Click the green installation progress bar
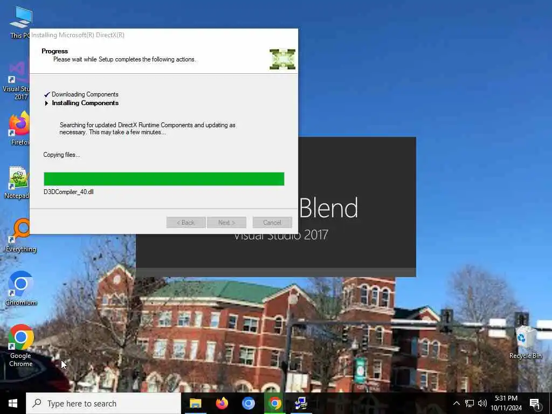This screenshot has width=552, height=414. [x=164, y=179]
